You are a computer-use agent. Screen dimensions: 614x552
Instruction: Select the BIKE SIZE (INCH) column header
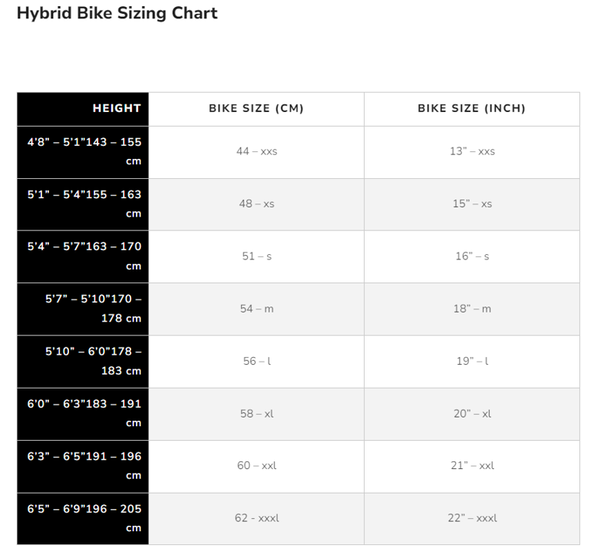(x=471, y=108)
